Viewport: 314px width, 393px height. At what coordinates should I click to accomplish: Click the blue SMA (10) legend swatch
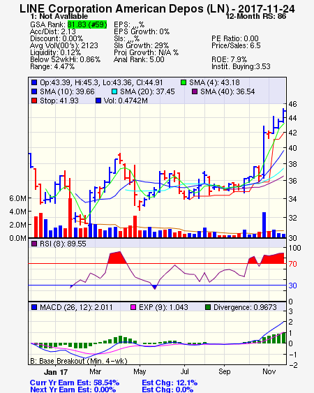pos(34,91)
